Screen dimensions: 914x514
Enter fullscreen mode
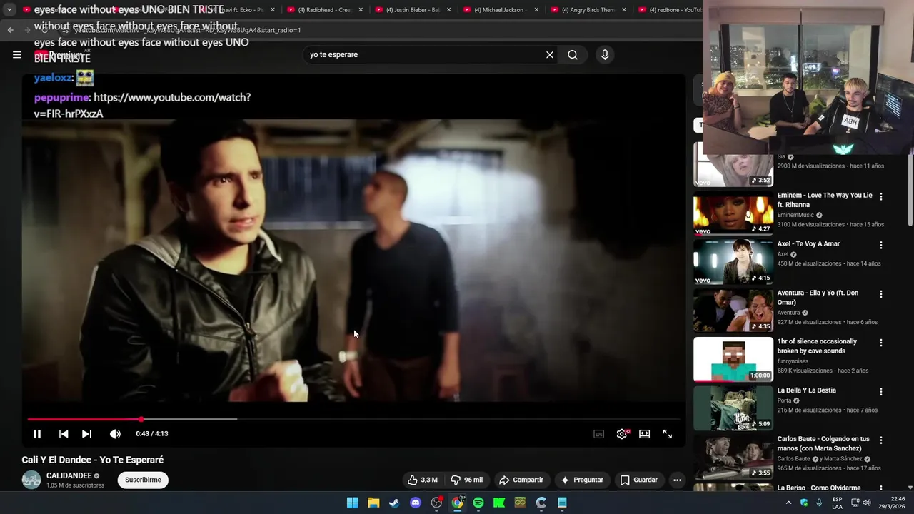pos(668,434)
